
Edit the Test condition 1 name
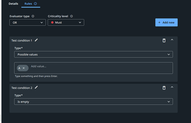click(x=36, y=40)
